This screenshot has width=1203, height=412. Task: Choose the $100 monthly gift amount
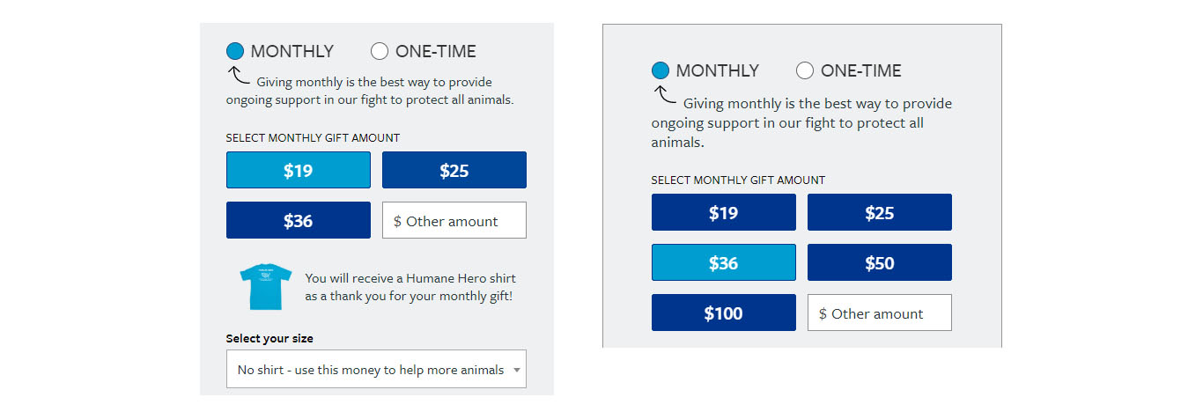(724, 313)
